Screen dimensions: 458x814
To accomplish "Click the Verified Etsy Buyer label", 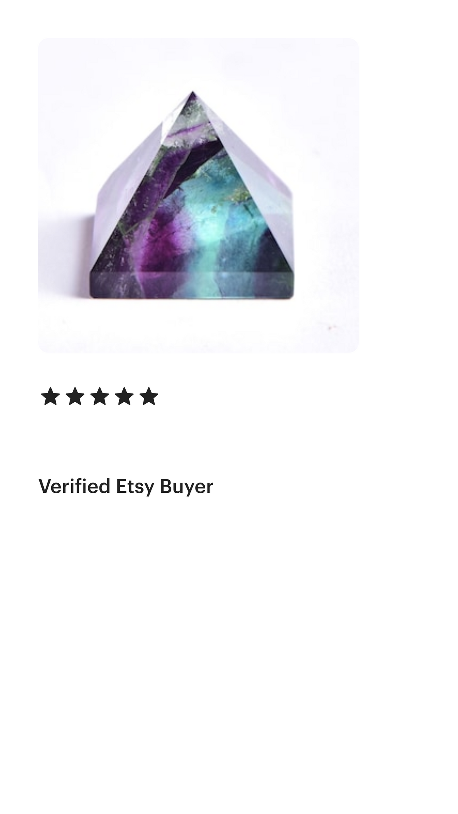I will (126, 486).
